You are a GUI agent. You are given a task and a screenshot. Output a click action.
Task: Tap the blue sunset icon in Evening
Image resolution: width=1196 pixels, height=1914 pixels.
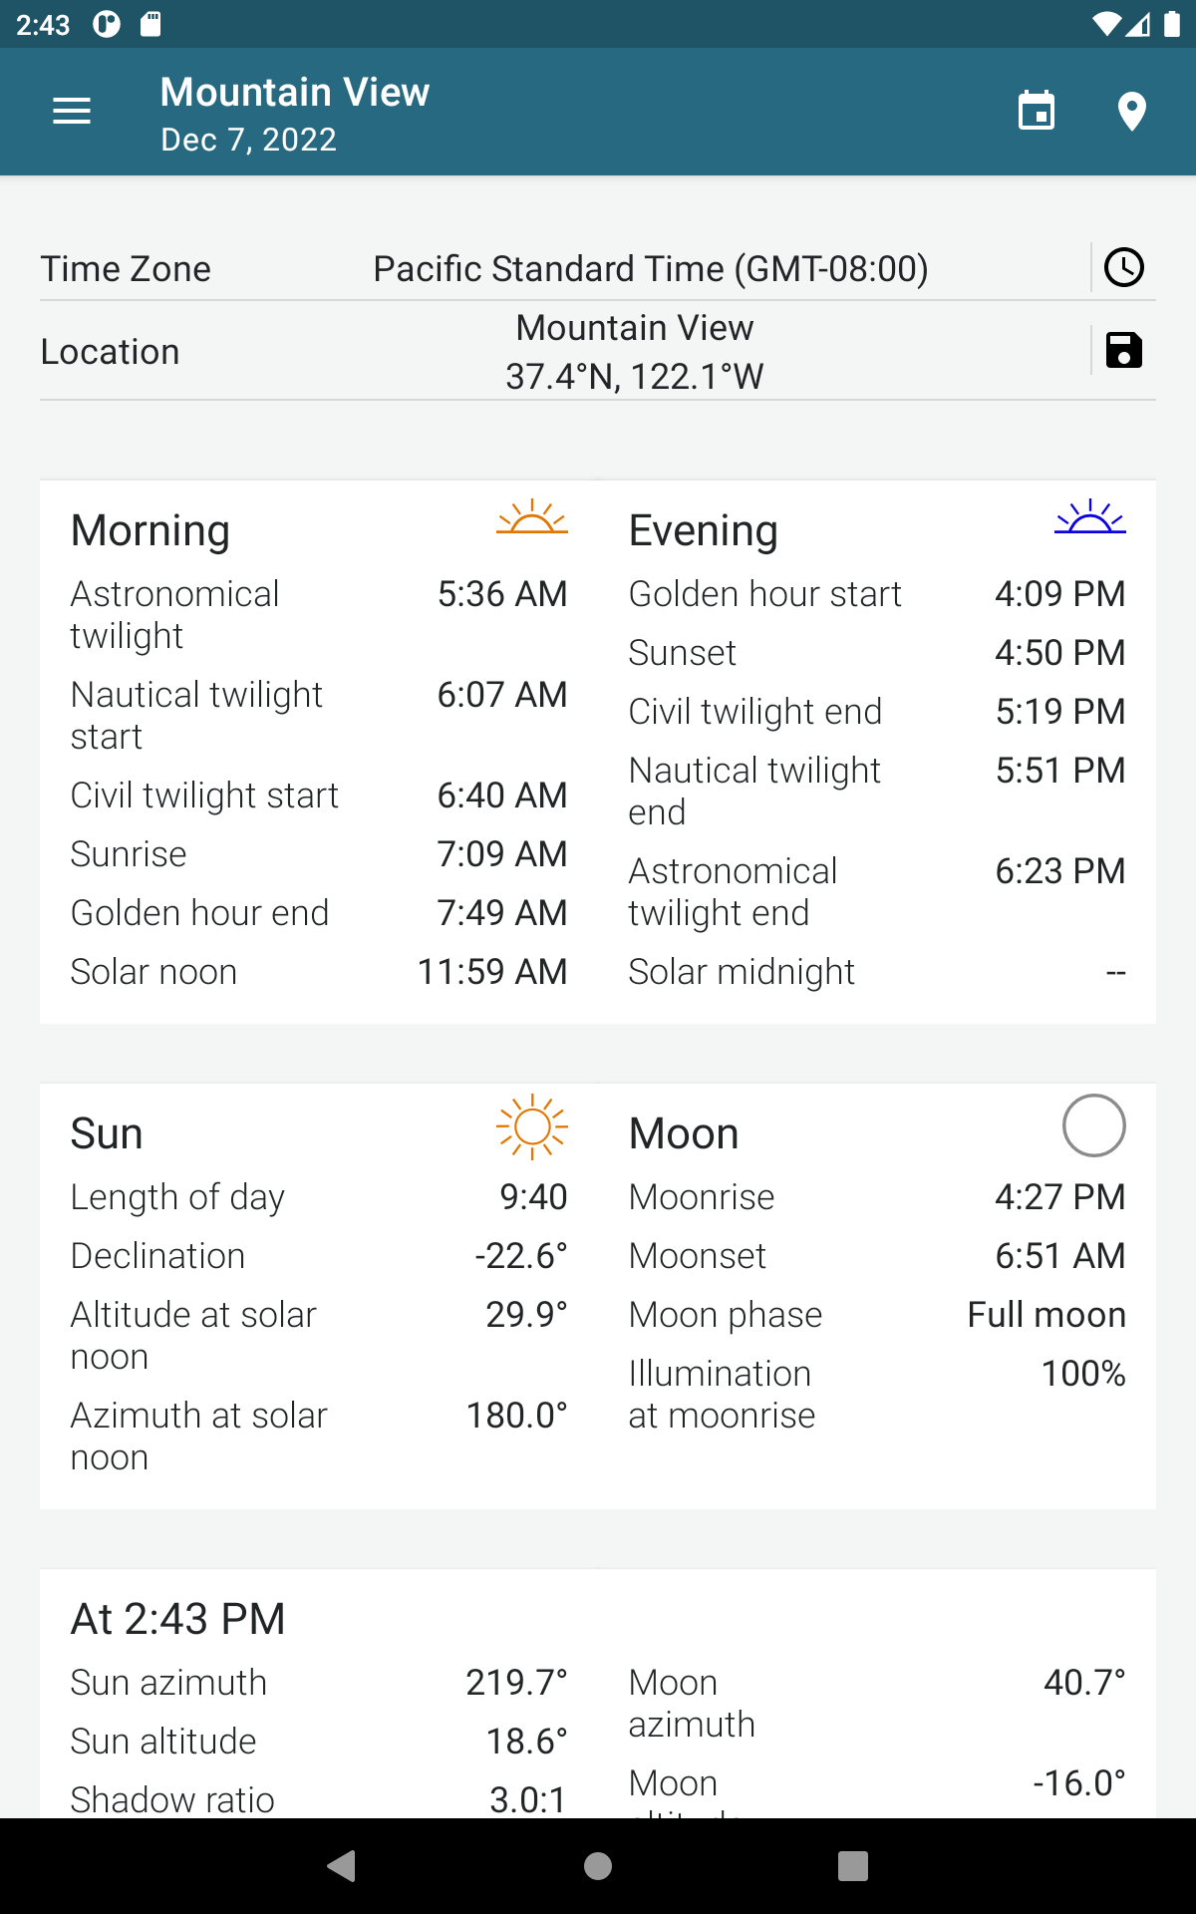click(x=1090, y=517)
